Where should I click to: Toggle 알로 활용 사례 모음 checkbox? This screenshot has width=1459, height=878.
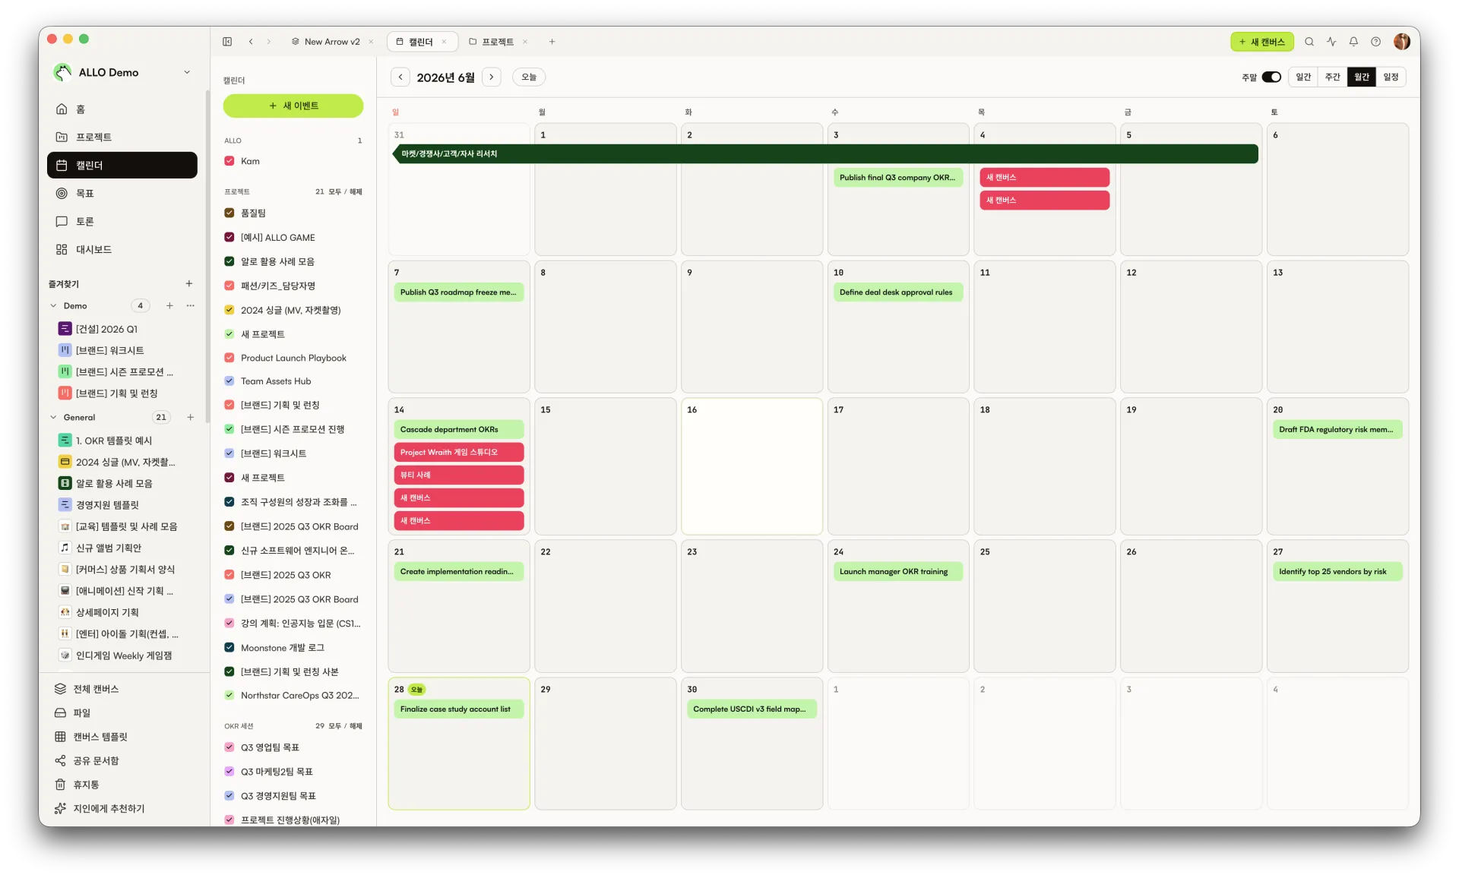229,261
